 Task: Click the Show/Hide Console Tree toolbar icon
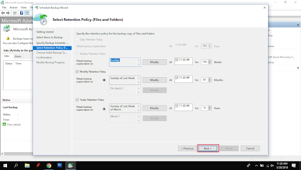[15, 13]
